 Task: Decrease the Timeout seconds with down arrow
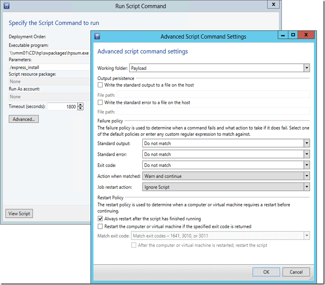81,108
